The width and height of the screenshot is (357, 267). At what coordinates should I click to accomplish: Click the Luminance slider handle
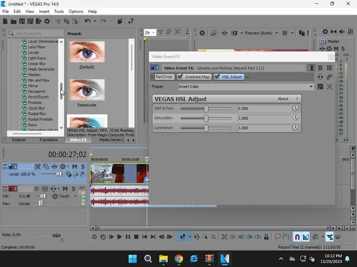coord(206,128)
